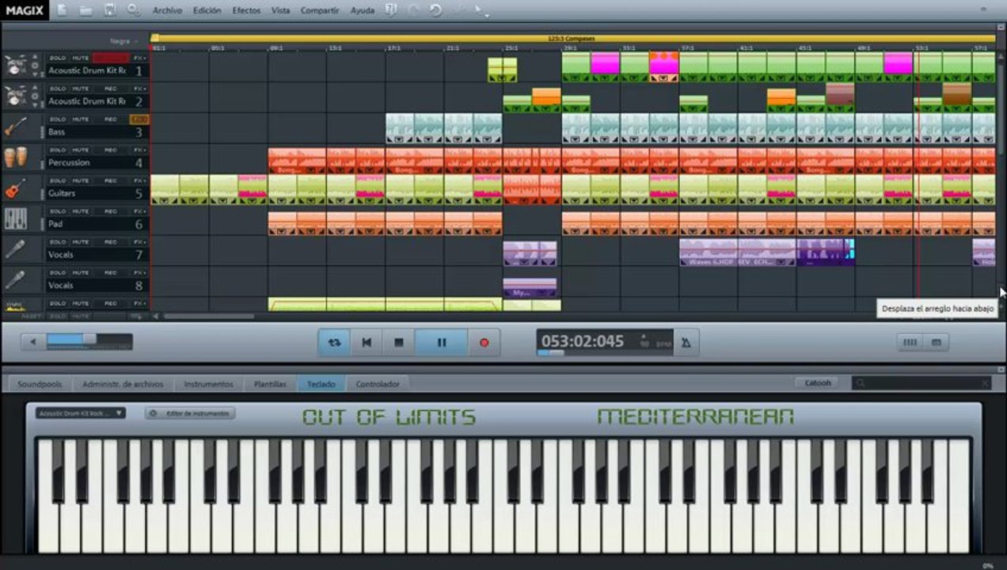Solo the Acoustic Drum Kit track 1
Screen dimensions: 1007x570
pos(58,58)
